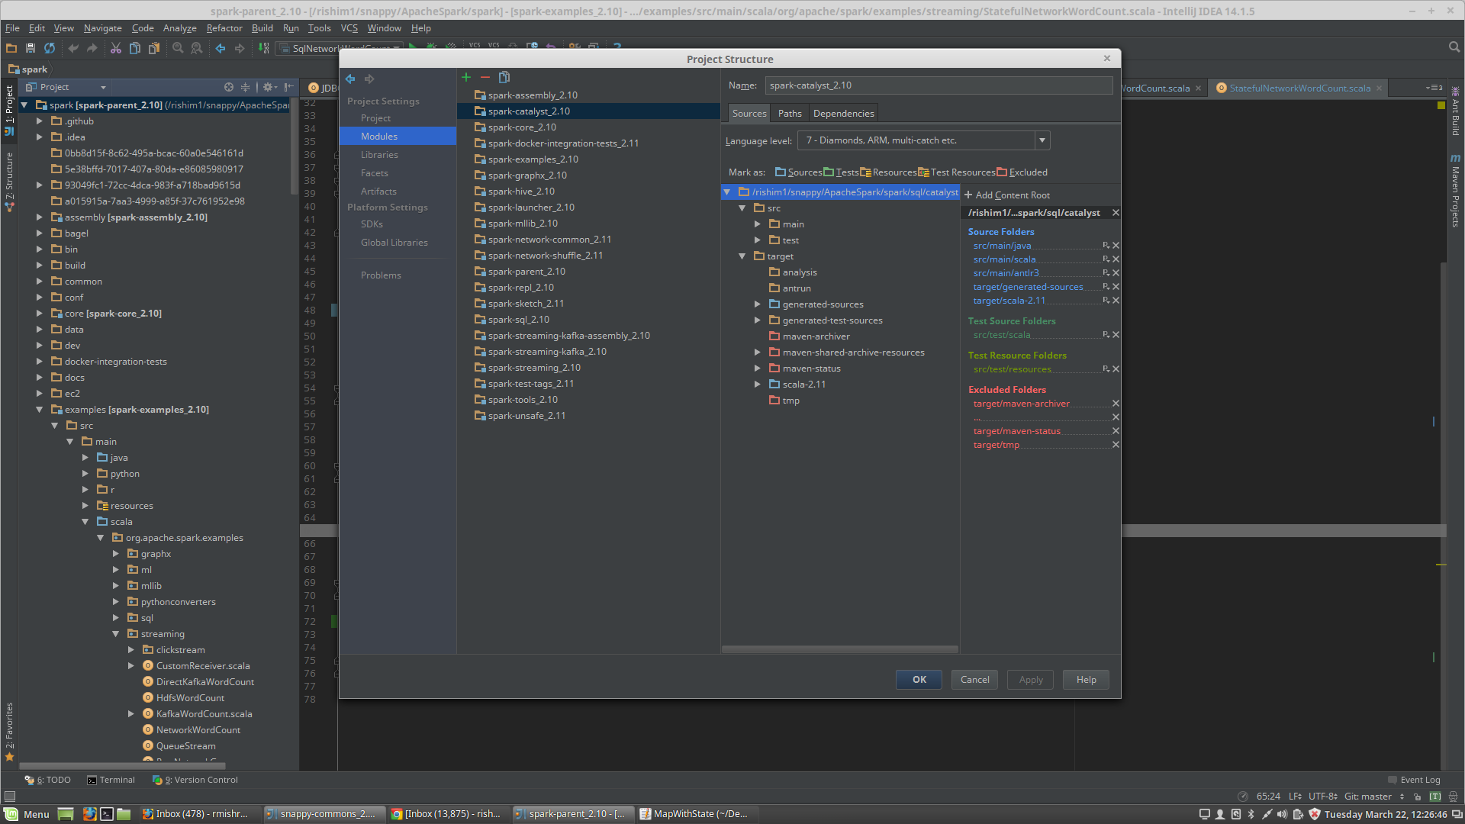Copy the selected module icon
Image resolution: width=1465 pixels, height=824 pixels.
[504, 77]
